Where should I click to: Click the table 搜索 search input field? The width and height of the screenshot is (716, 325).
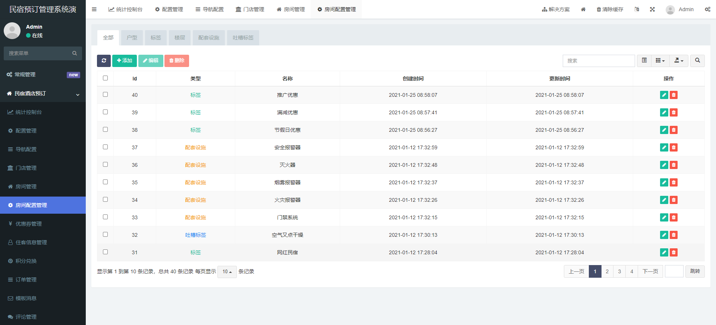pyautogui.click(x=599, y=61)
